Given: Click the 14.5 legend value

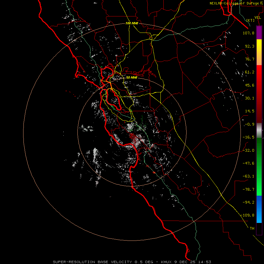Looking at the screenshot, I should click(250, 111).
